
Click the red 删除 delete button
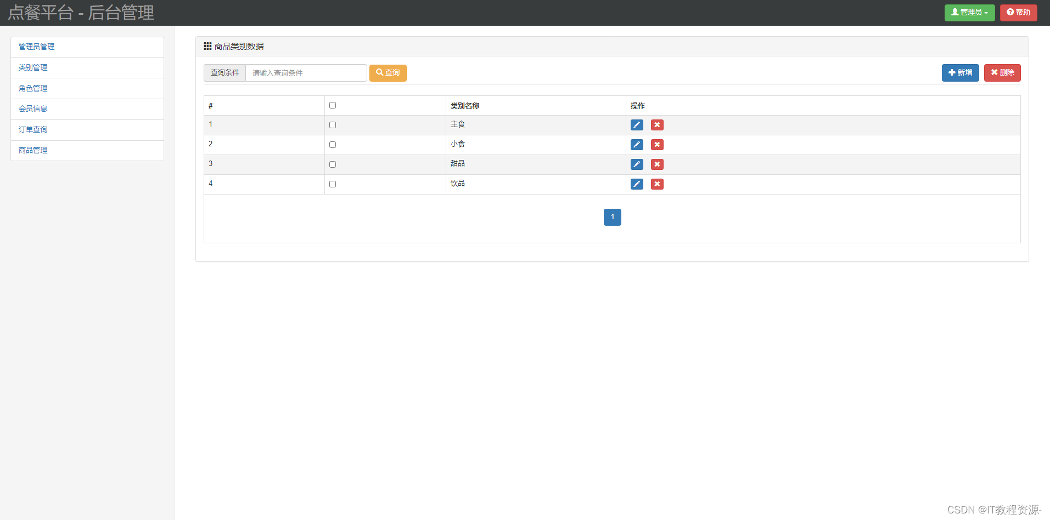1002,73
